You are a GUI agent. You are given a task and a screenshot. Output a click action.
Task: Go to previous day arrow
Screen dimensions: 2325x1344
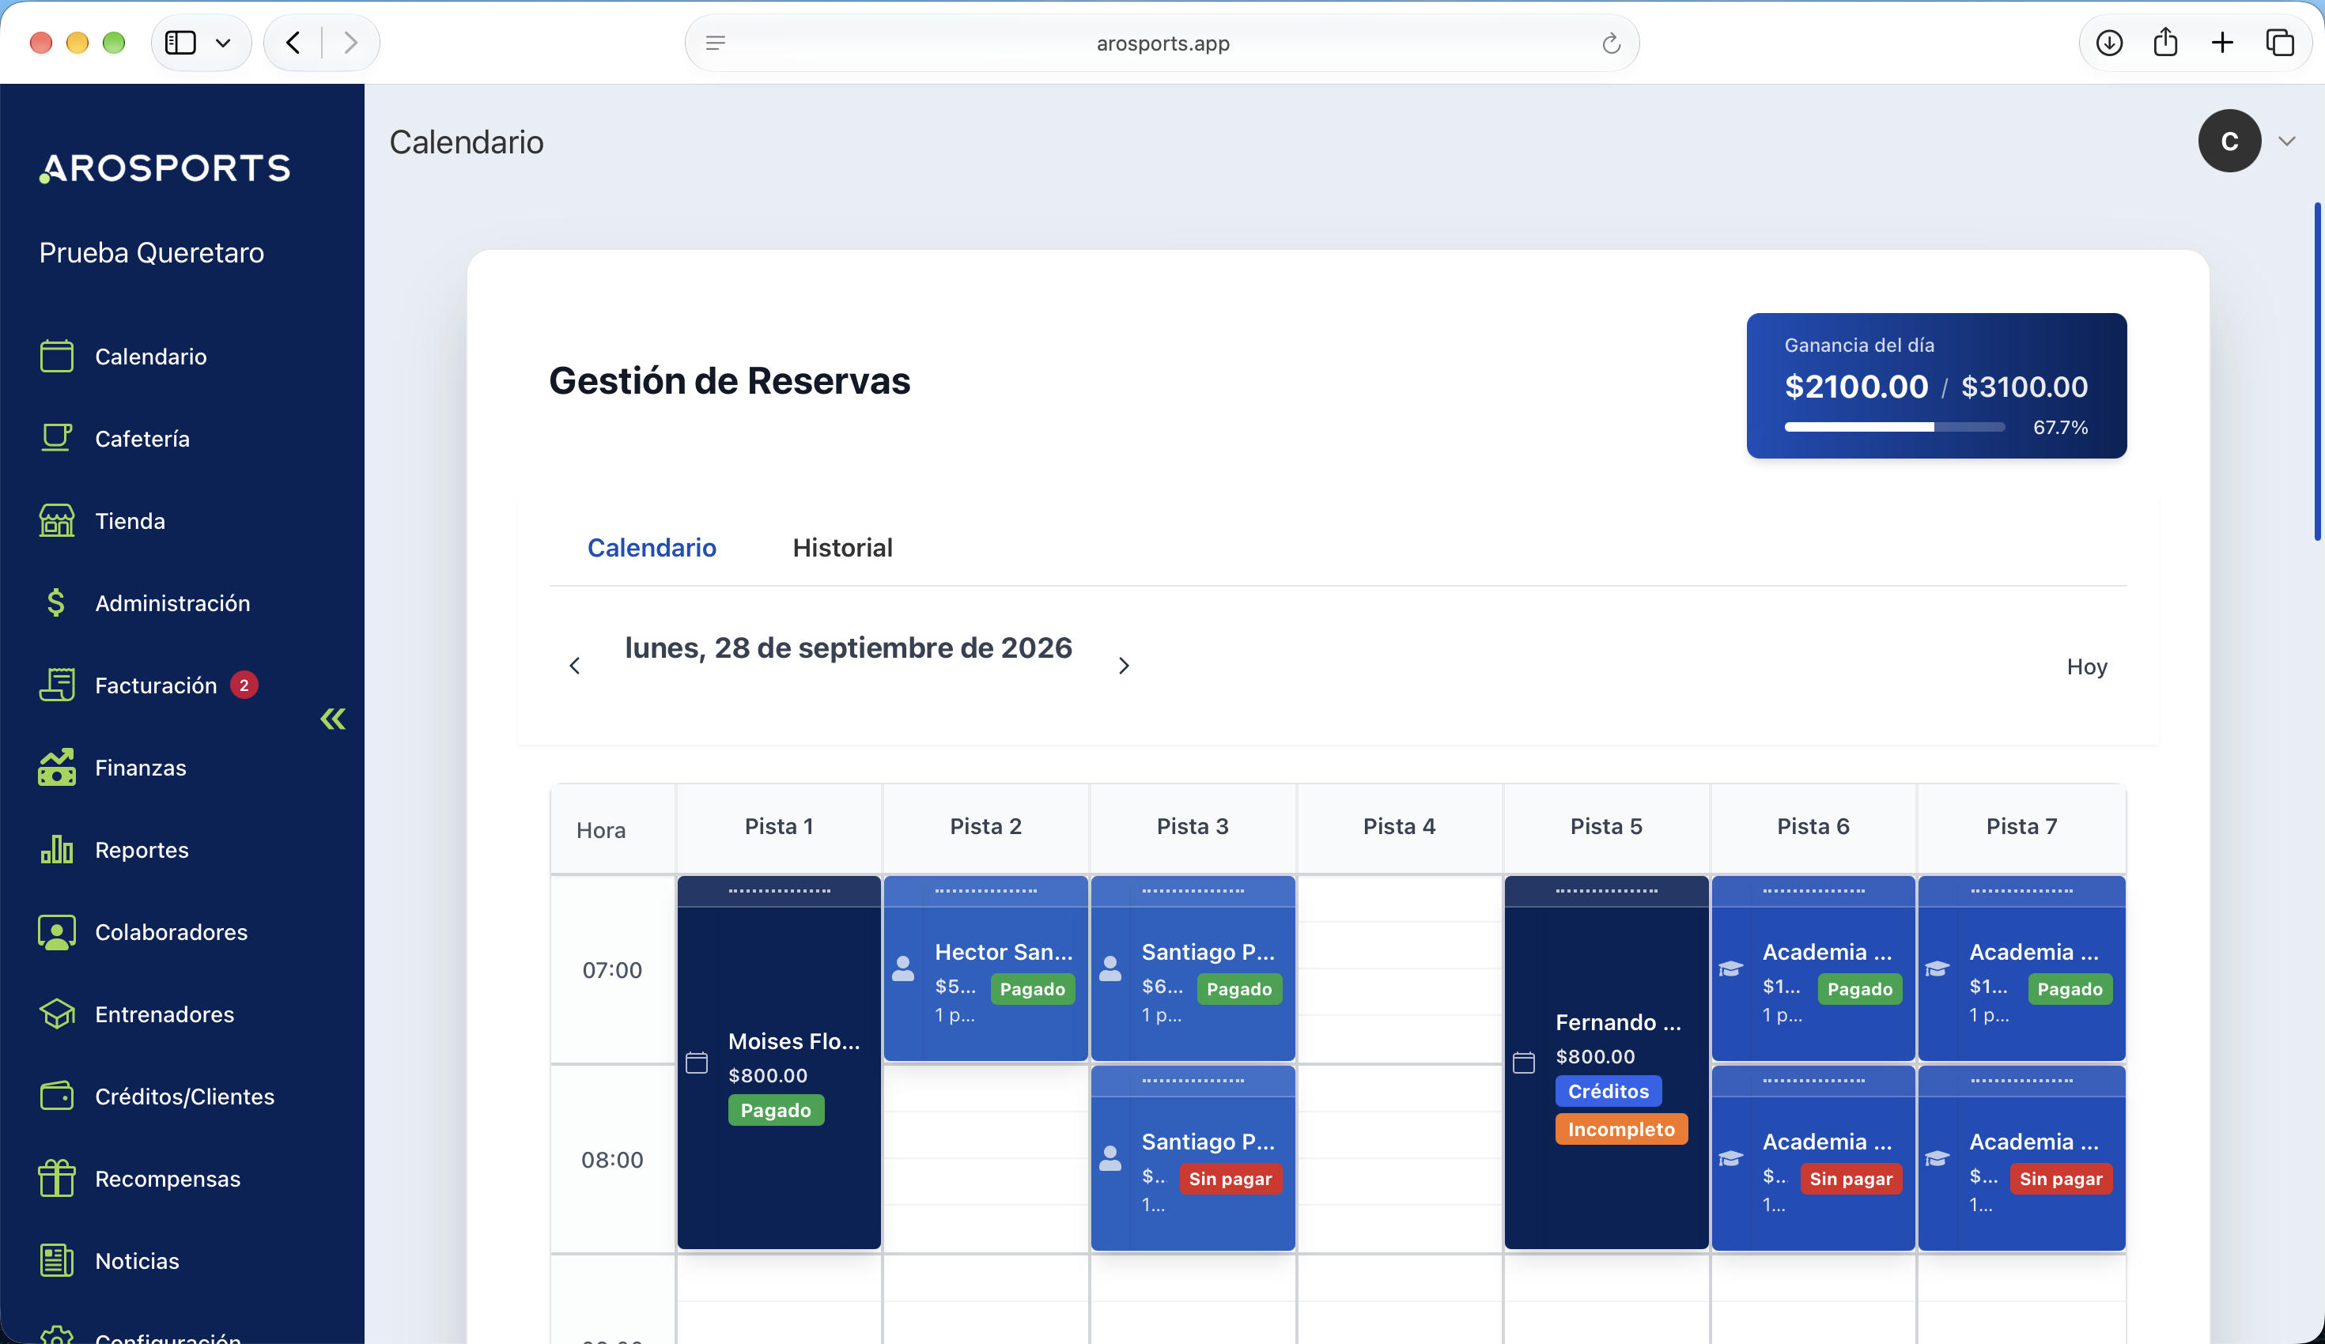pyautogui.click(x=575, y=666)
